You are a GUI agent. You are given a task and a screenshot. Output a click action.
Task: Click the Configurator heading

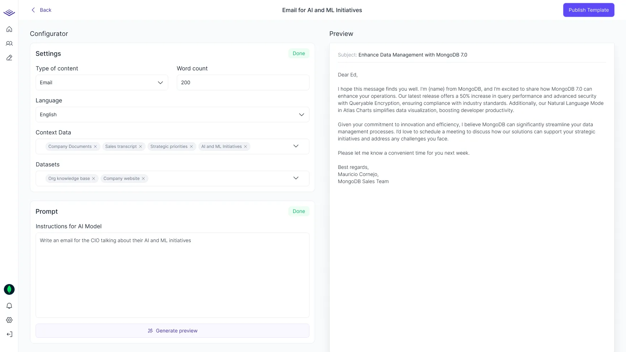coord(49,34)
